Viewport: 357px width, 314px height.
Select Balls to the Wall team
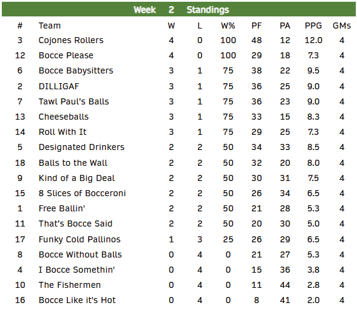[x=73, y=163]
